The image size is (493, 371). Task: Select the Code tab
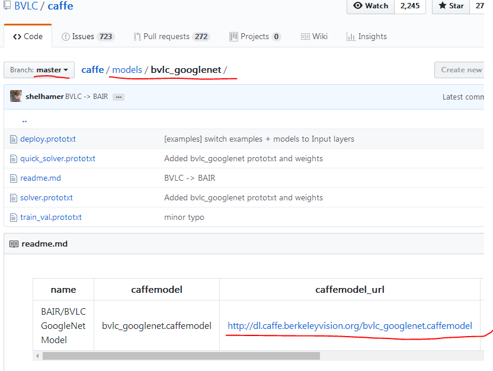[28, 37]
